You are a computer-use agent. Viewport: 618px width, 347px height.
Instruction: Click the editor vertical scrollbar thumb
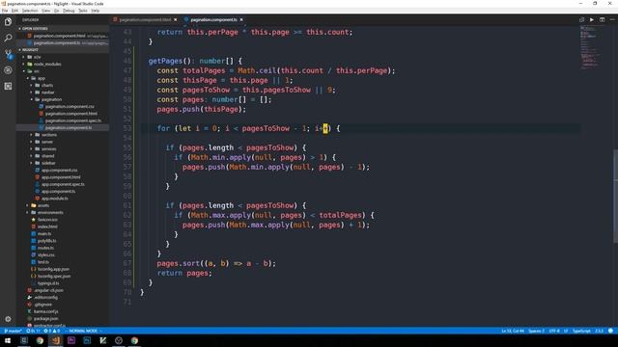615,196
